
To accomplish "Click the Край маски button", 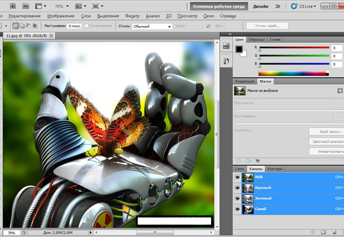I will tap(327, 132).
